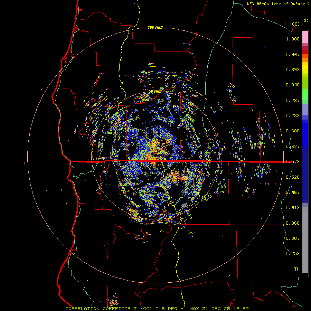Pick the lavender swatch above 0.733
Screen dimensions: 311x311
tap(305, 110)
